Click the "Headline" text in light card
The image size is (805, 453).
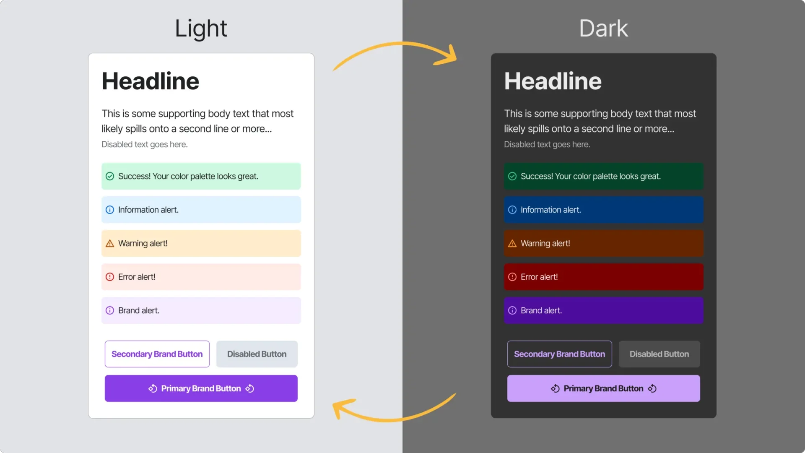click(x=151, y=81)
